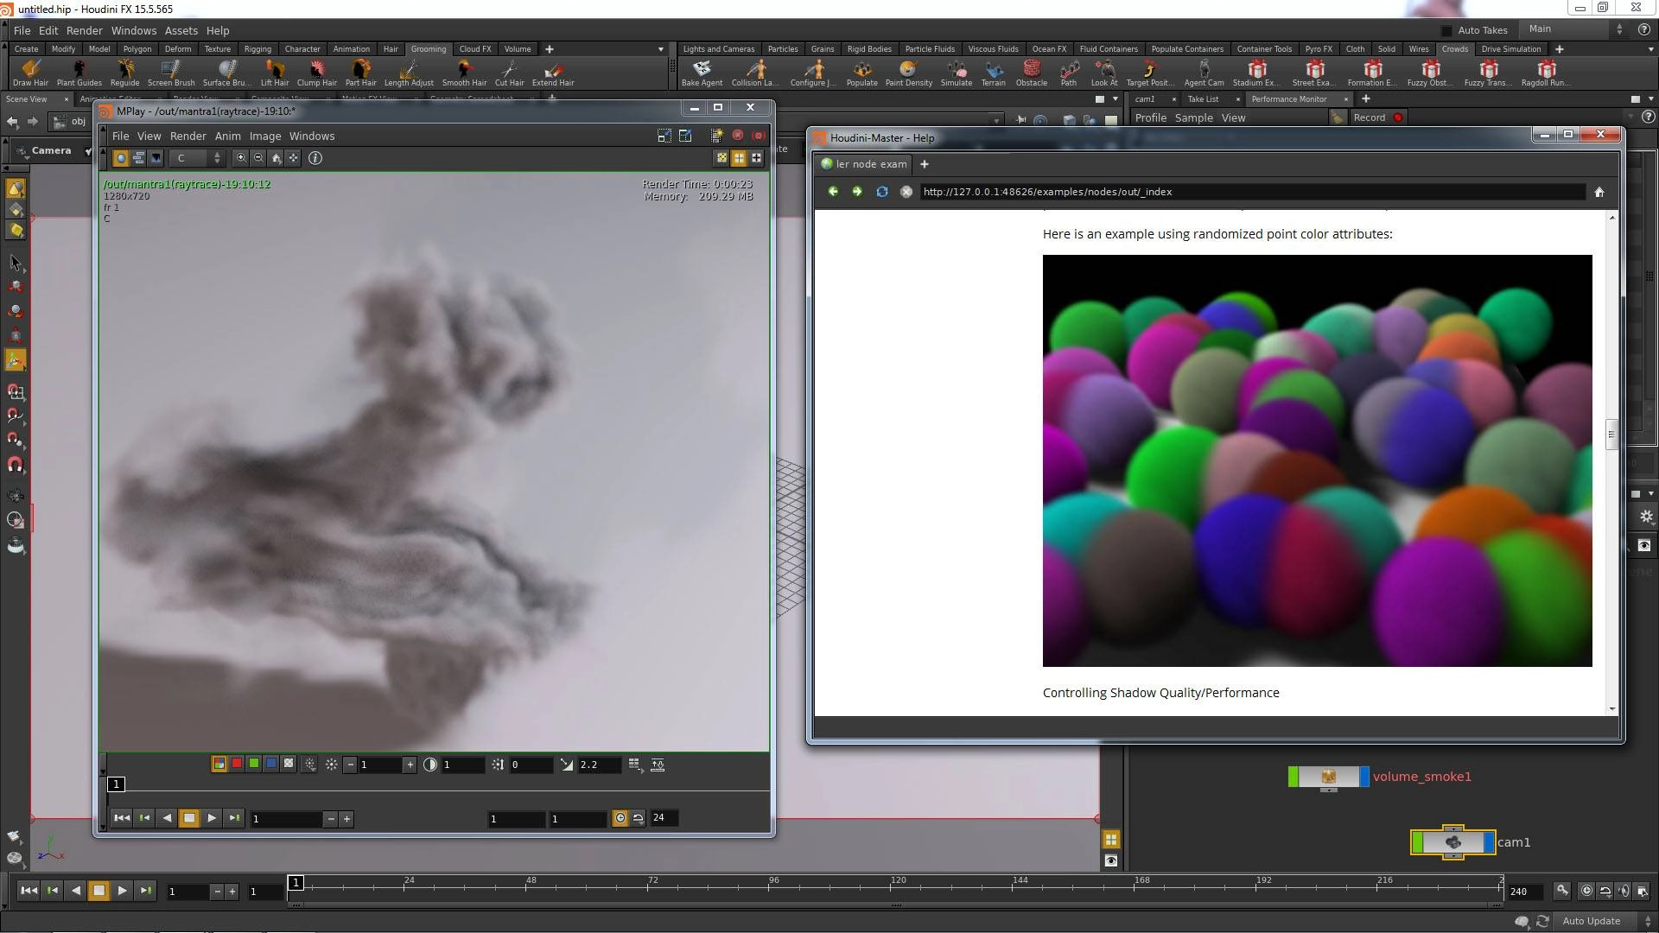Click the magnet snapping tool in left toolbar
Screen dimensions: 1659x933
[x=16, y=466]
